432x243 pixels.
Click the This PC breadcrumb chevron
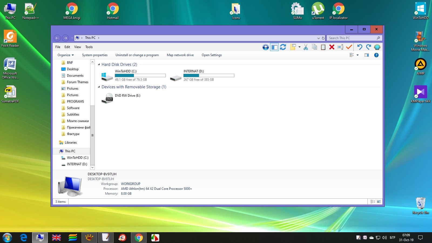(x=99, y=38)
